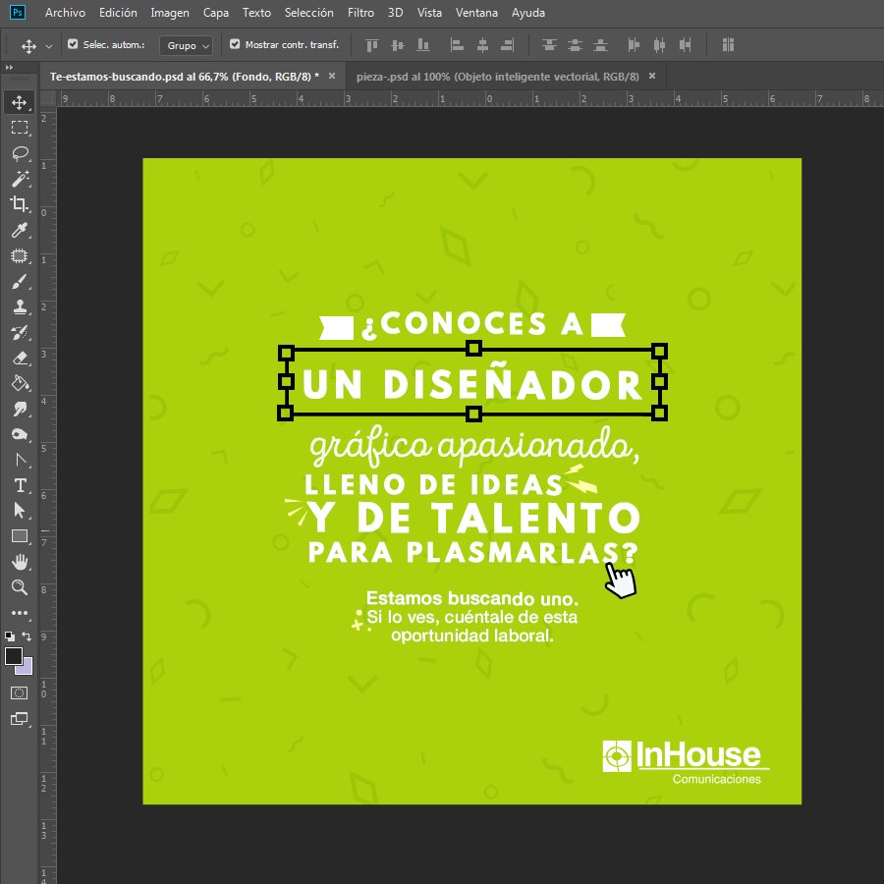Select the History Brush tool

click(20, 333)
